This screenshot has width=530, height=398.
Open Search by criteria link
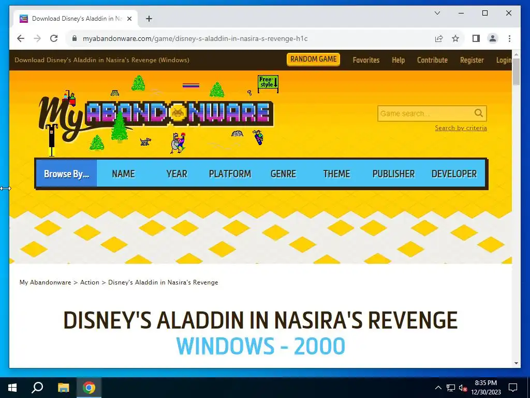pos(461,128)
